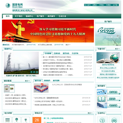Open the service item dated 2014-04-21
123x123 pixels.
(x=50, y=105)
